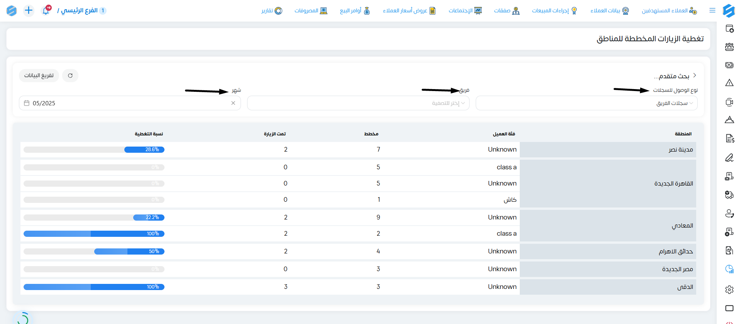741x324 pixels.
Task: Open the settings gear icon in sidebar
Action: tap(729, 290)
